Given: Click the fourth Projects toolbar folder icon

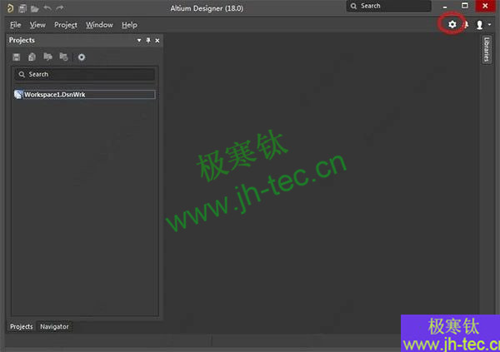Looking at the screenshot, I should click(x=64, y=57).
